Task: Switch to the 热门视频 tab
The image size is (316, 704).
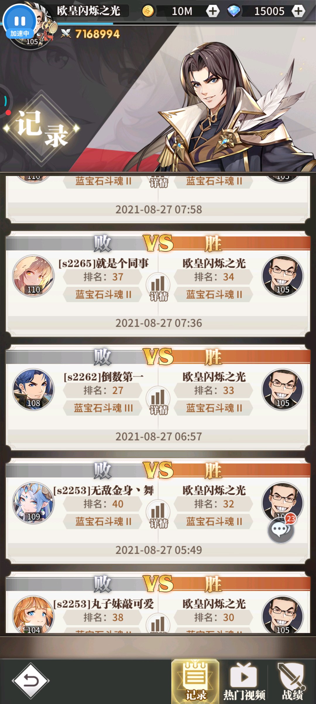Action: coord(244,681)
